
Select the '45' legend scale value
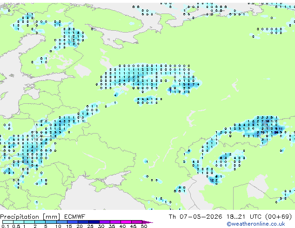133,226
